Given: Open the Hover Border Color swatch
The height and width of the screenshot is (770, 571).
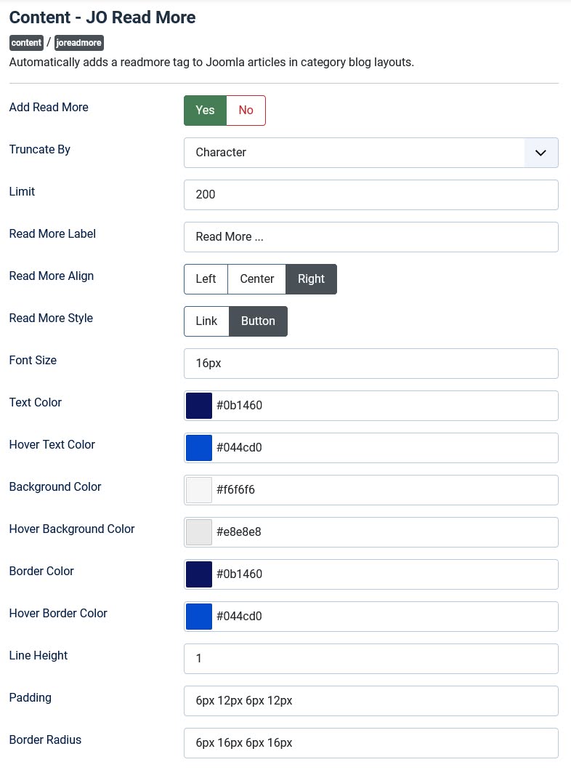Looking at the screenshot, I should pyautogui.click(x=199, y=617).
